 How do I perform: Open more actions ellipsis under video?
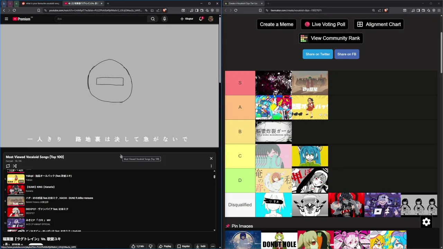click(213, 246)
